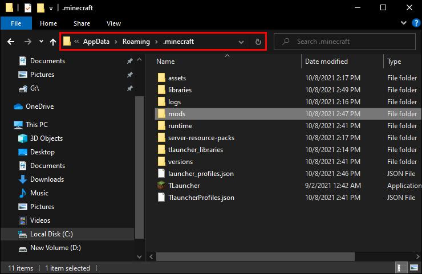Click Roaming in the address path
Viewport: 422px width, 274px height.
(x=136, y=42)
